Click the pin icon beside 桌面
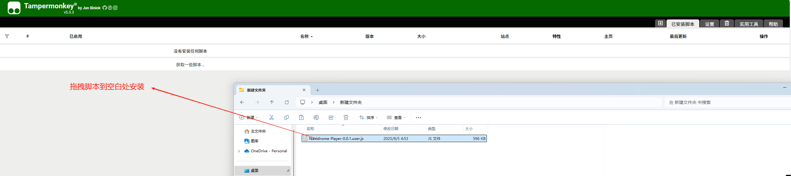 pos(288,170)
